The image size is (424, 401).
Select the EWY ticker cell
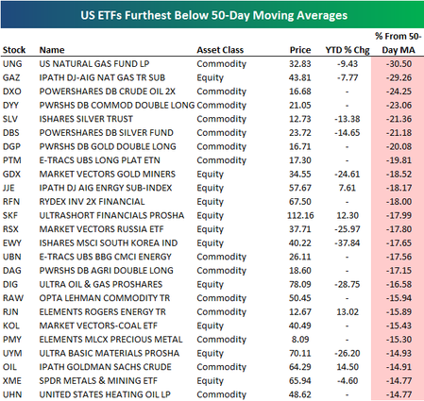[12, 243]
